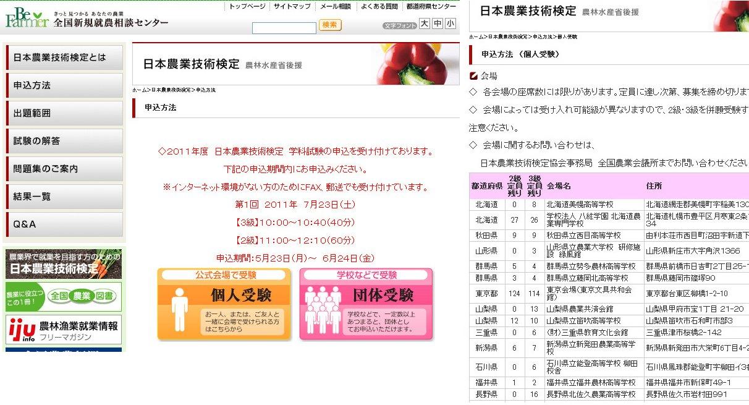Open サイトマップ navigation link

click(x=292, y=6)
